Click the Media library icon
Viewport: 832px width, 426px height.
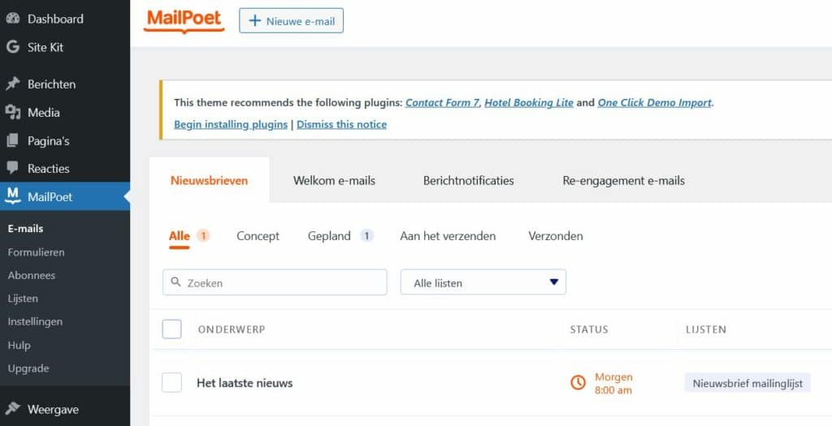tap(13, 112)
